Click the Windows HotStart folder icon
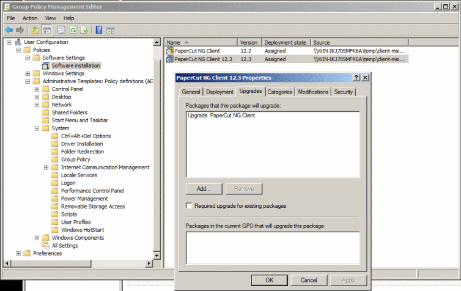The height and width of the screenshot is (291, 461). pyautogui.click(x=54, y=230)
